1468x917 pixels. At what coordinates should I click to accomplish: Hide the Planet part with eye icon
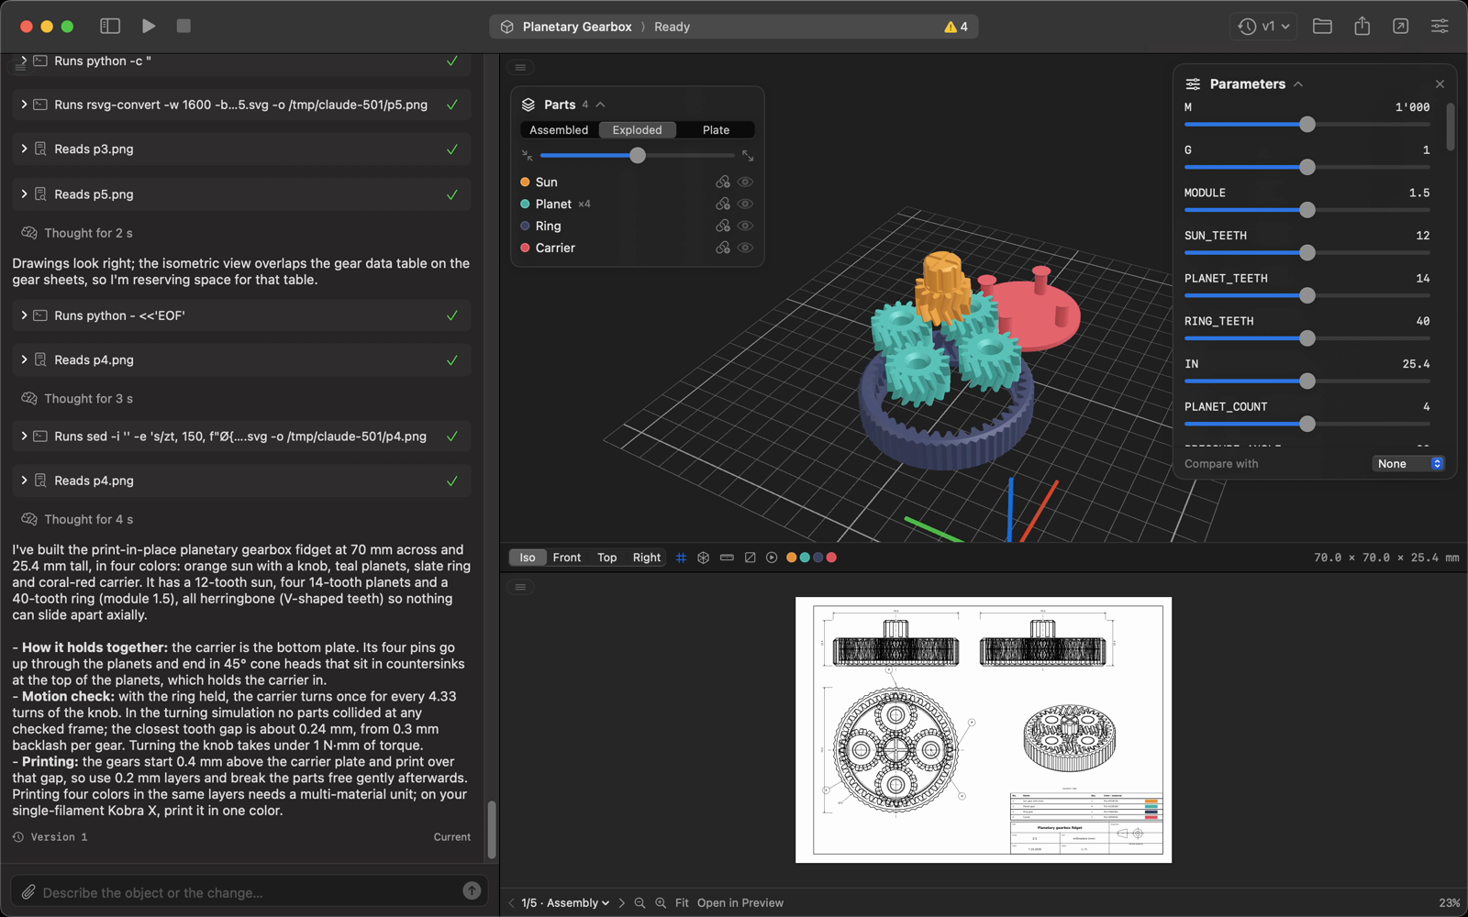tap(745, 204)
